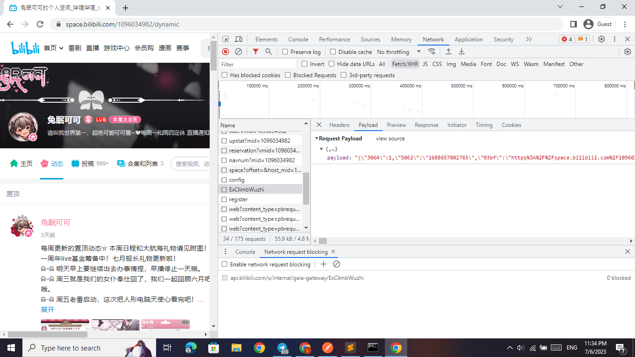Click 展开 to expand pinned post
Image resolution: width=635 pixels, height=357 pixels.
pyautogui.click(x=47, y=310)
